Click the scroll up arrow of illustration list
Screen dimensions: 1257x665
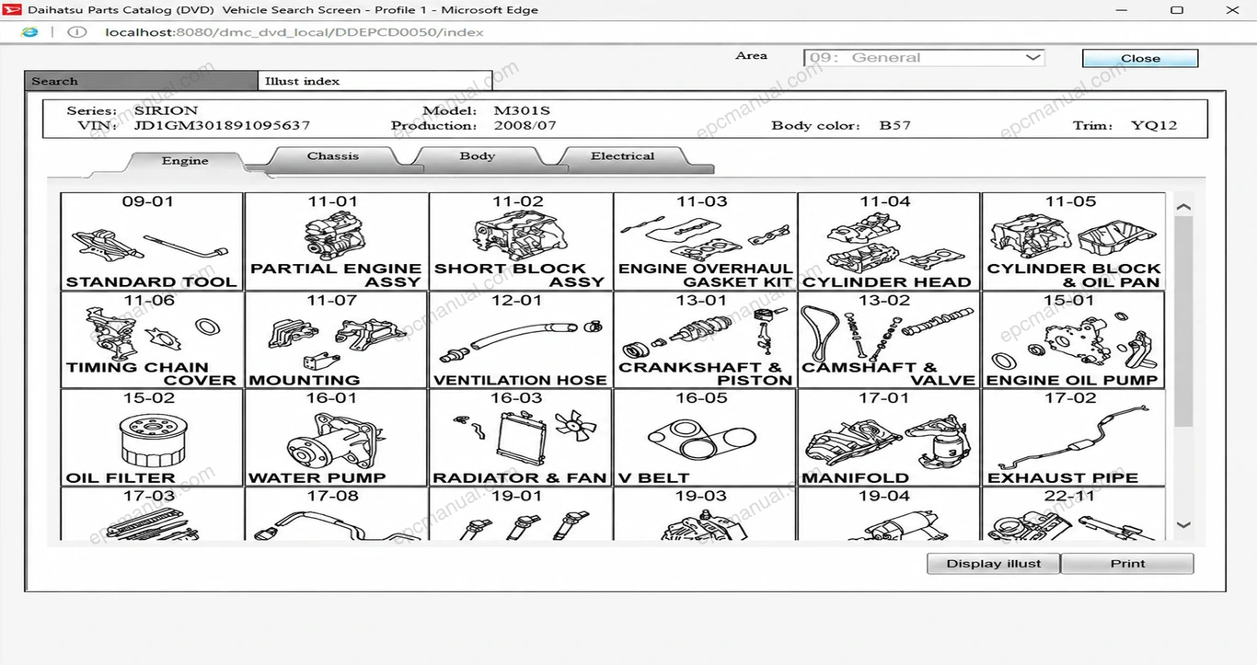[1183, 207]
